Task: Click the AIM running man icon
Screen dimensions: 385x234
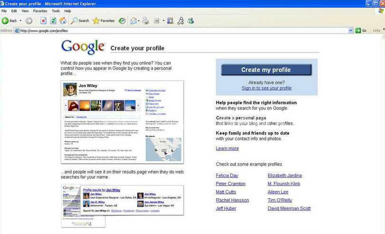Action: point(181,20)
